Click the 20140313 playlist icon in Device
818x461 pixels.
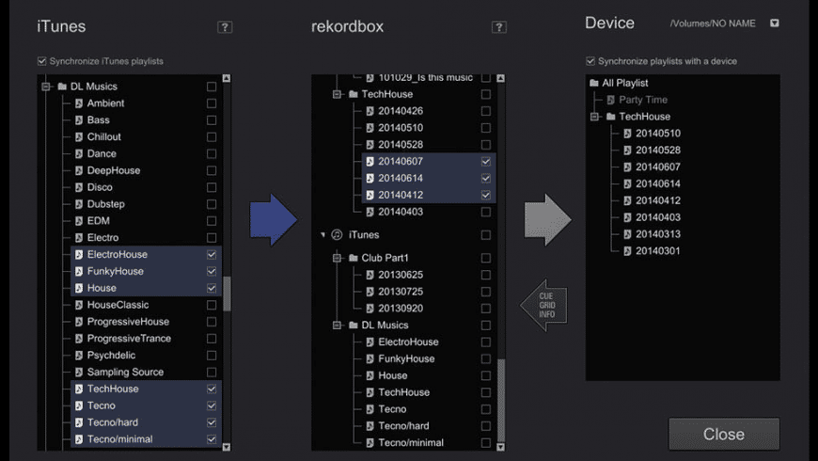tap(627, 234)
